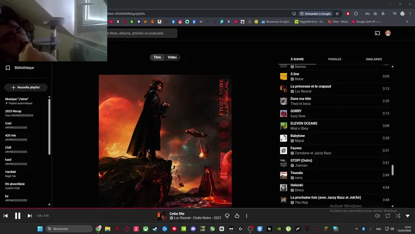Viewport: 415px width, 234px height.
Task: Open the Windows Start menu
Action: click(40, 229)
